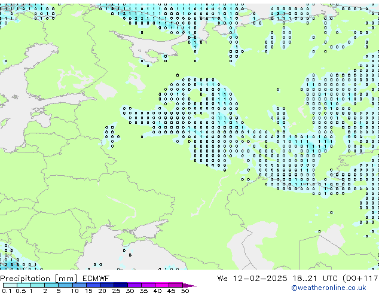Click the legend value '50'

point(185,291)
